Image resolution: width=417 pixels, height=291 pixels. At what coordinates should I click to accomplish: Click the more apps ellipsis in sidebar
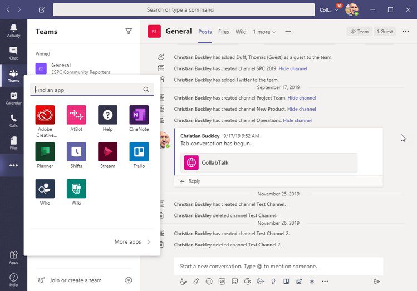[x=13, y=165]
